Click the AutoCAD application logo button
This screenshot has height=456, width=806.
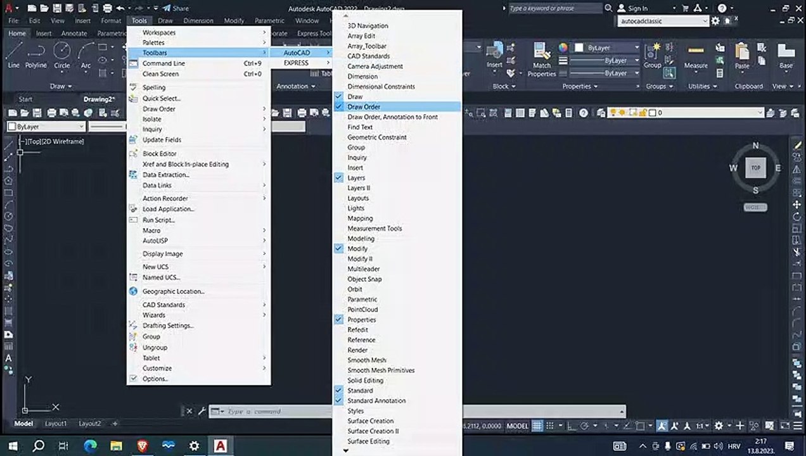[8, 8]
